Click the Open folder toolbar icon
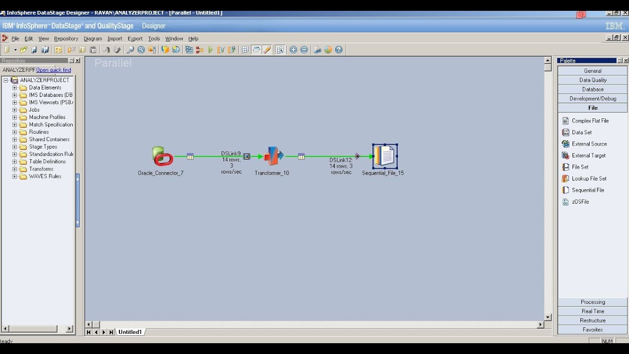This screenshot has height=354, width=629. coord(24,50)
